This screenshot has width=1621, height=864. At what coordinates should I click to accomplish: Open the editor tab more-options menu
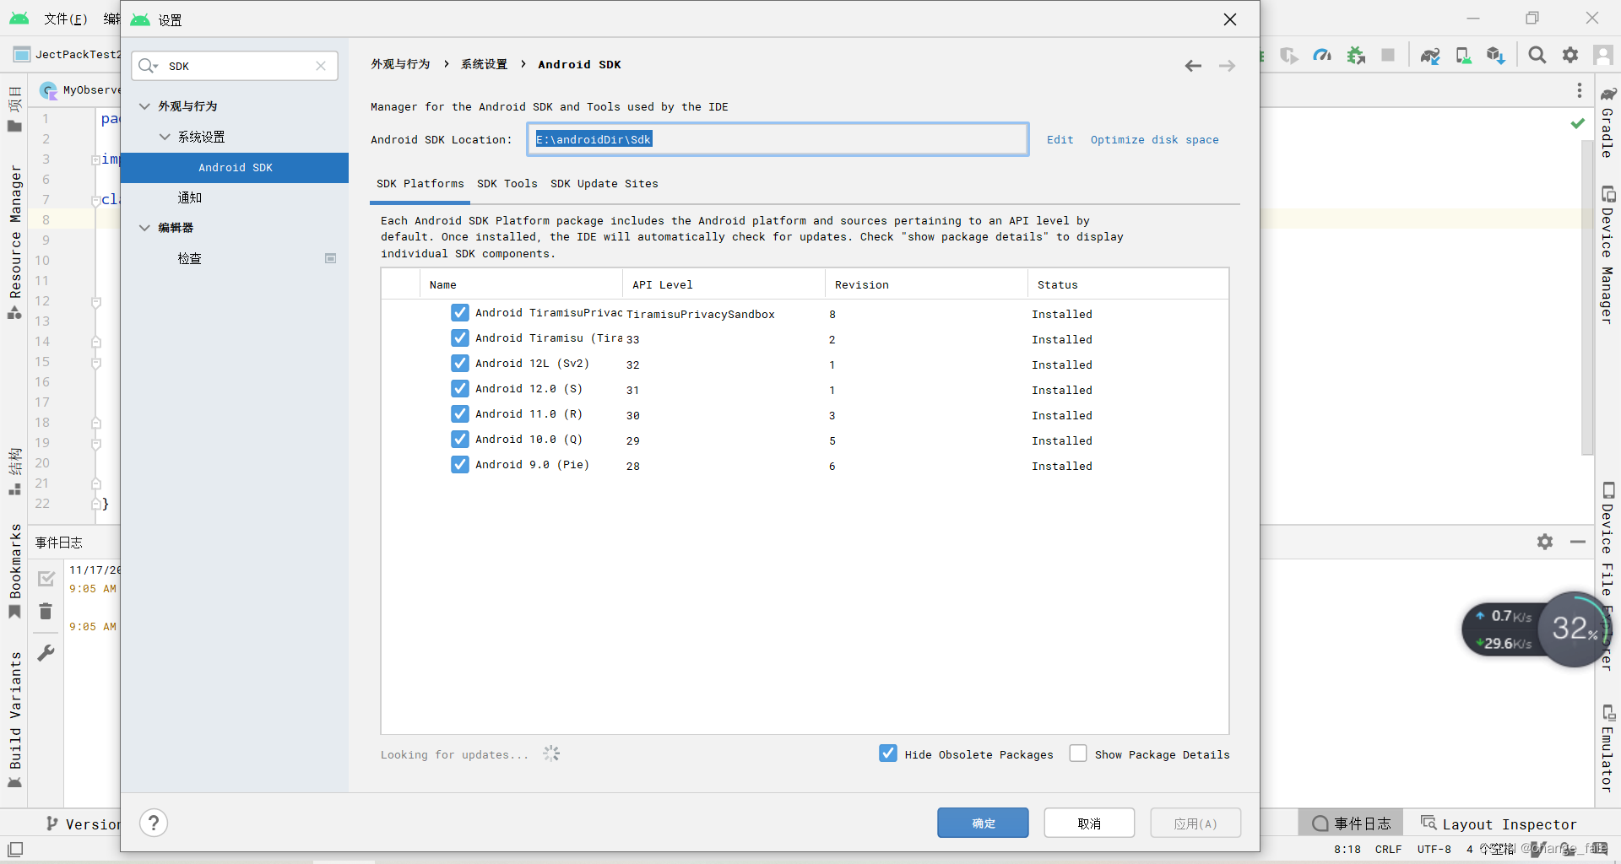click(1579, 90)
